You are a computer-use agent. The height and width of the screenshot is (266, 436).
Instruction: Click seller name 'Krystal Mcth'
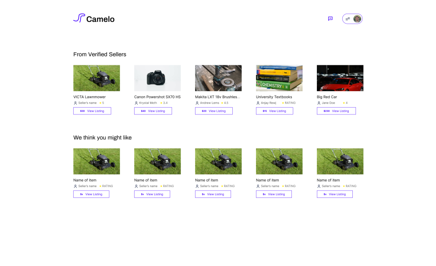148,103
